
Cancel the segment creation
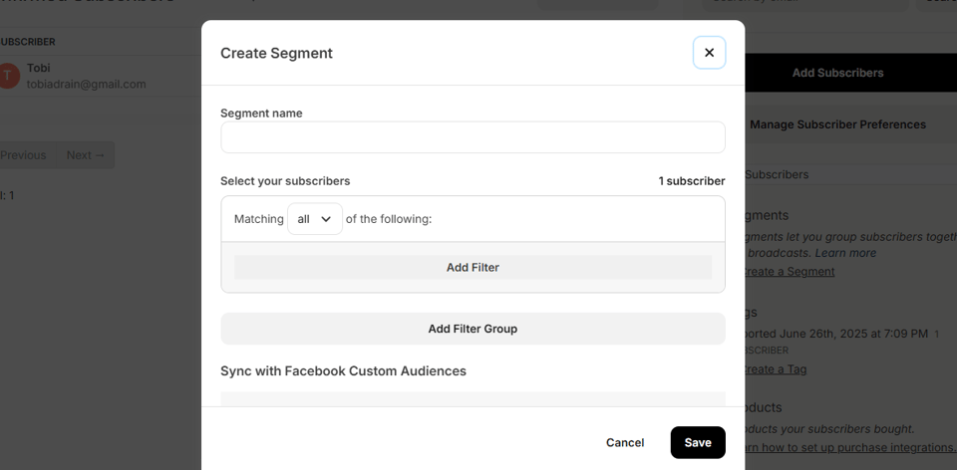coord(624,442)
